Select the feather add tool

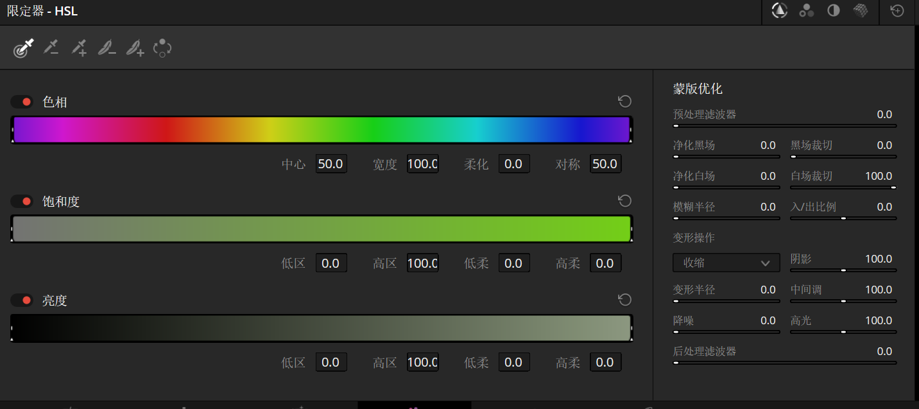point(135,48)
